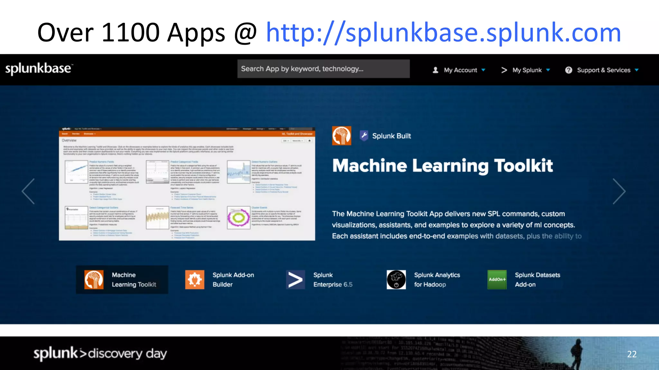Click the large Machine Learning Toolkit brain icon
Viewport: 659px width, 370px height.
click(341, 136)
